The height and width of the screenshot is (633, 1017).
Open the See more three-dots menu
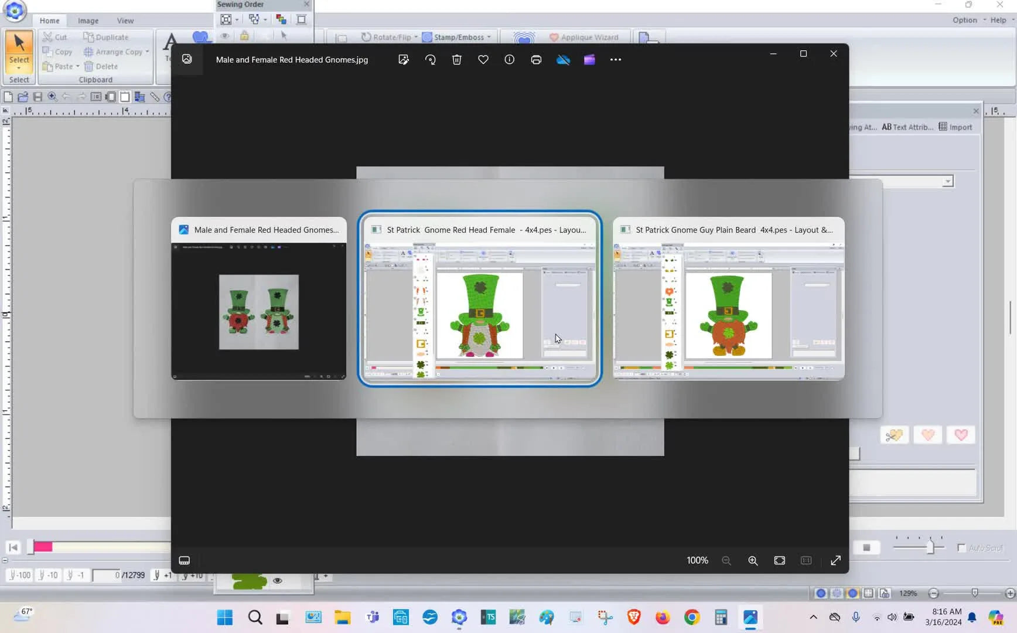tap(615, 59)
